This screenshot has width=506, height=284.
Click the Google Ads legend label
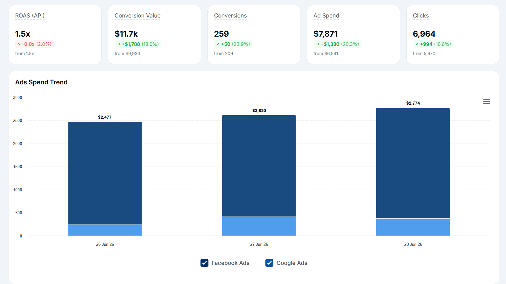pos(292,263)
